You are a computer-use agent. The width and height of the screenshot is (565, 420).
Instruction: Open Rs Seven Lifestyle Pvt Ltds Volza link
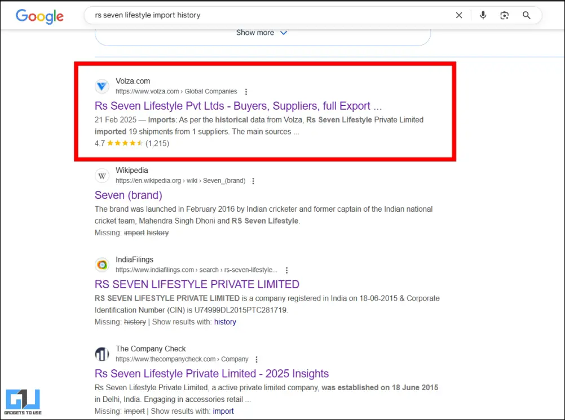click(238, 106)
